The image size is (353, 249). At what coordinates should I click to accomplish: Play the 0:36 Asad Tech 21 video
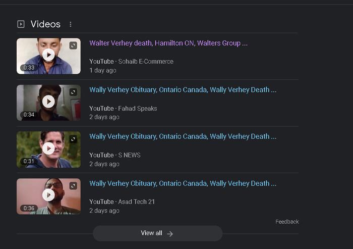(48, 195)
